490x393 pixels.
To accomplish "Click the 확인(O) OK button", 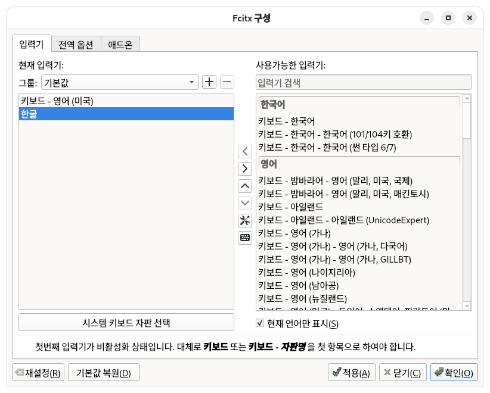I will [454, 372].
